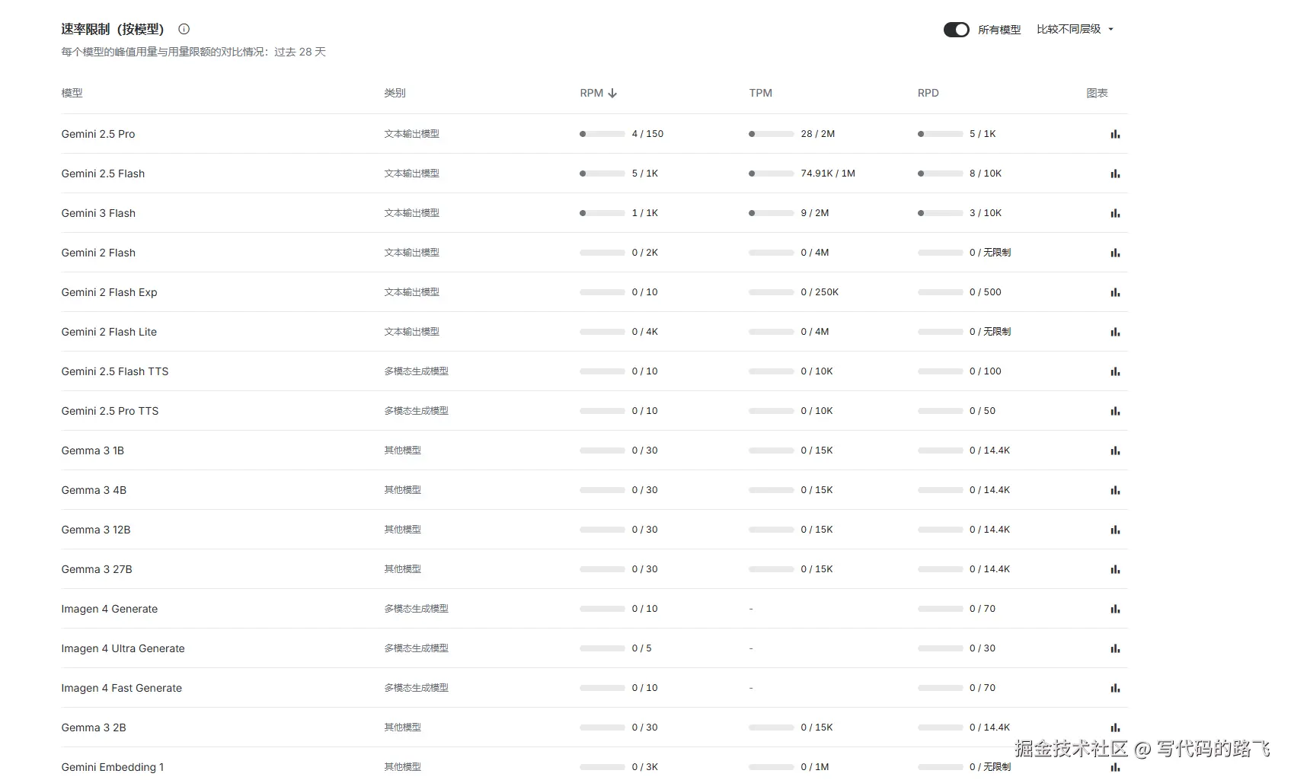The width and height of the screenshot is (1291, 780).
Task: Click the Gemini 2.5 Pro RPM usage bar
Action: (x=602, y=134)
